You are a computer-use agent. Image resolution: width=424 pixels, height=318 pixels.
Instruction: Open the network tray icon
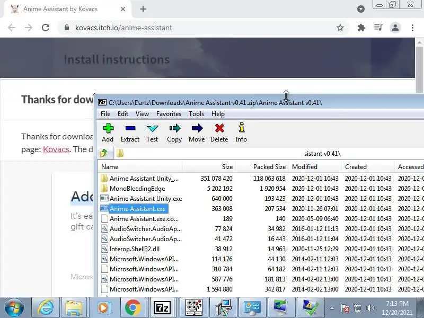358,308
